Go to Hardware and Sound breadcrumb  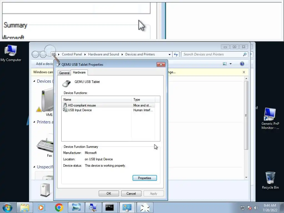103,54
